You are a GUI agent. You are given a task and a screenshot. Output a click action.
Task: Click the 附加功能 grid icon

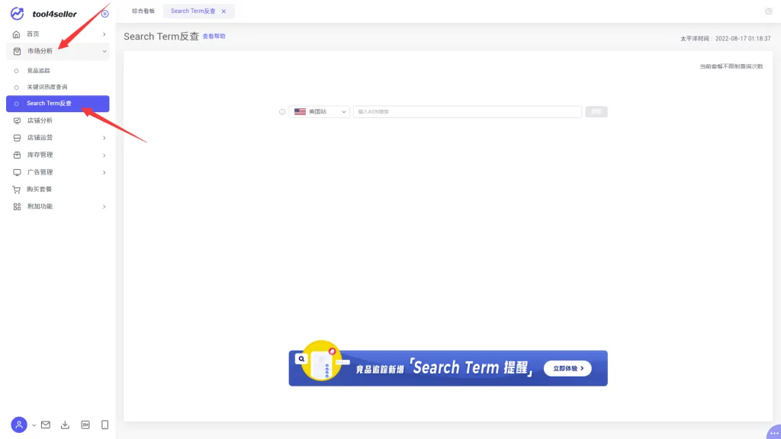(x=17, y=207)
